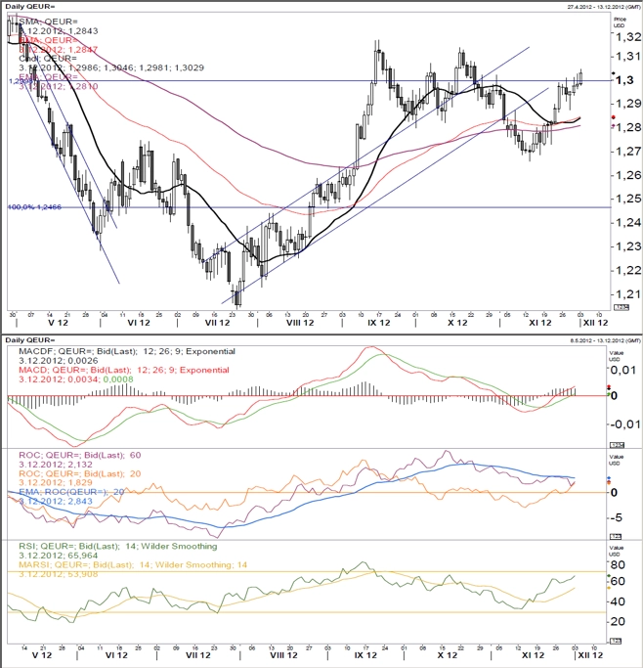The image size is (643, 668).
Task: Click the IX 12 month label on price chart
Action: tap(378, 323)
